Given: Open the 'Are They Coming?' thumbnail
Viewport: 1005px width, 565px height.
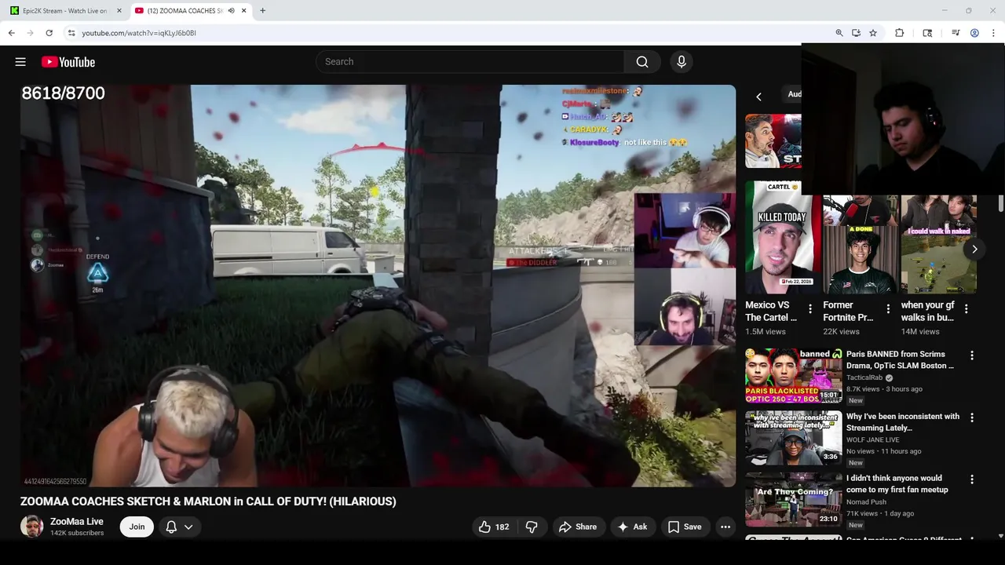Looking at the screenshot, I should 793,500.
